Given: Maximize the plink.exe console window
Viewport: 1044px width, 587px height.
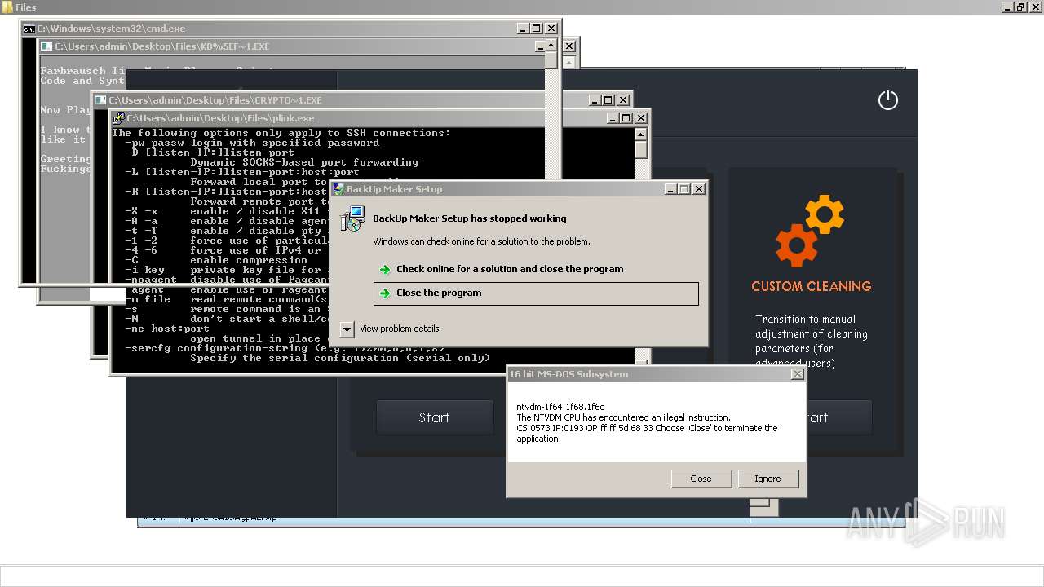Looking at the screenshot, I should tap(626, 118).
